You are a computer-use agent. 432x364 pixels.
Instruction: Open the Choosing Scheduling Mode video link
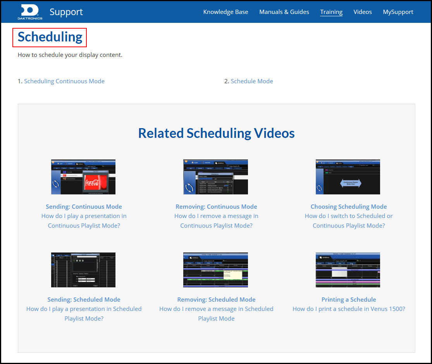tap(348, 206)
